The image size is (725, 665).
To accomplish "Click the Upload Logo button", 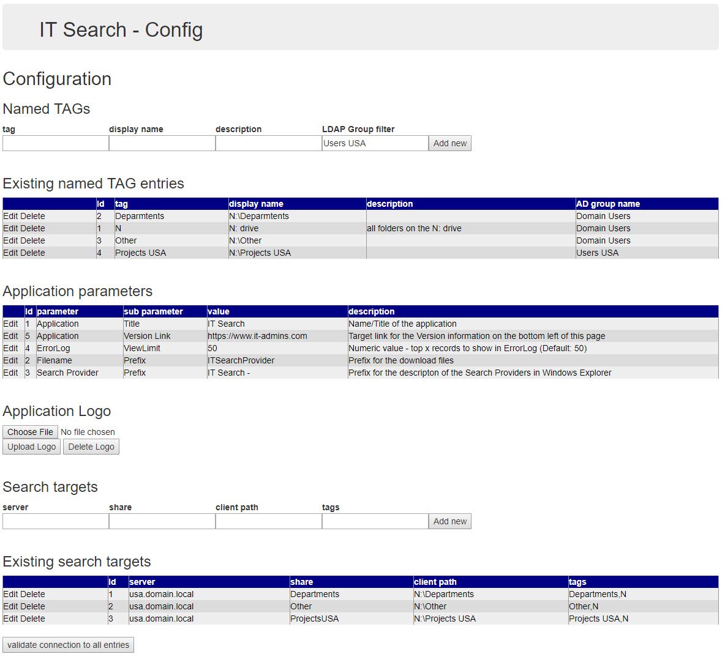I will [x=32, y=447].
